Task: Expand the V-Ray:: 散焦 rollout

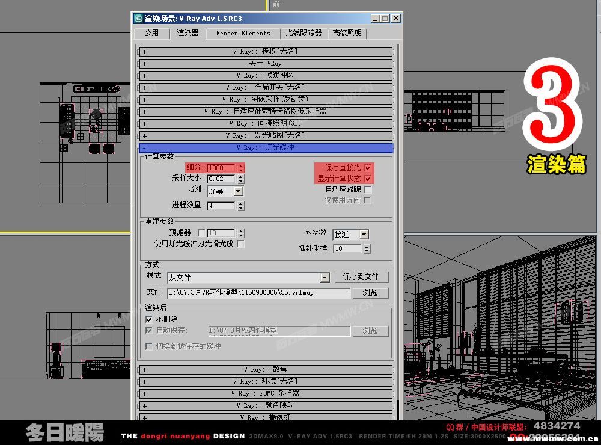Action: pyautogui.click(x=266, y=369)
